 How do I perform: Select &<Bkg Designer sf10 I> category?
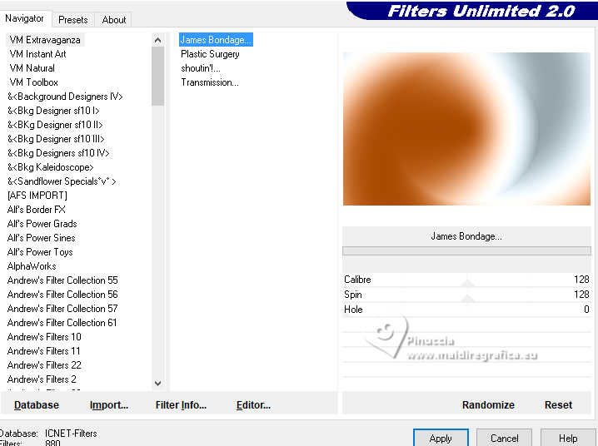click(x=53, y=111)
